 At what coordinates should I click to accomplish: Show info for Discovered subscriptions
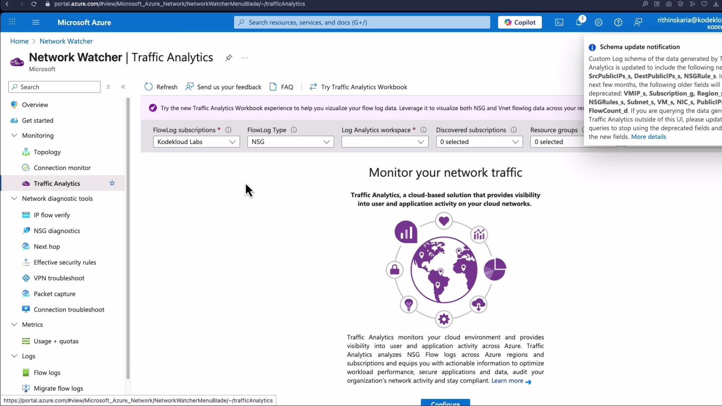tap(514, 130)
